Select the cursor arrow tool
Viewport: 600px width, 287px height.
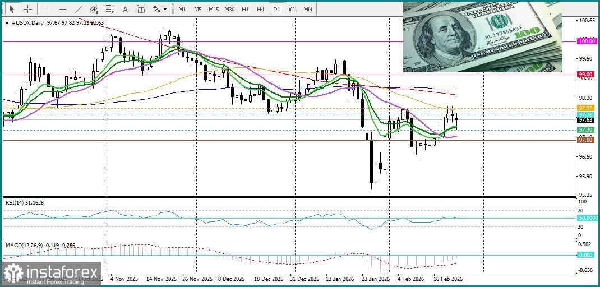coord(12,10)
